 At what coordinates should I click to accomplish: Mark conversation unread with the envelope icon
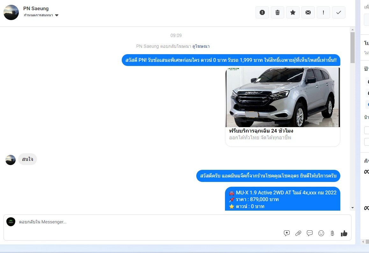click(308, 12)
